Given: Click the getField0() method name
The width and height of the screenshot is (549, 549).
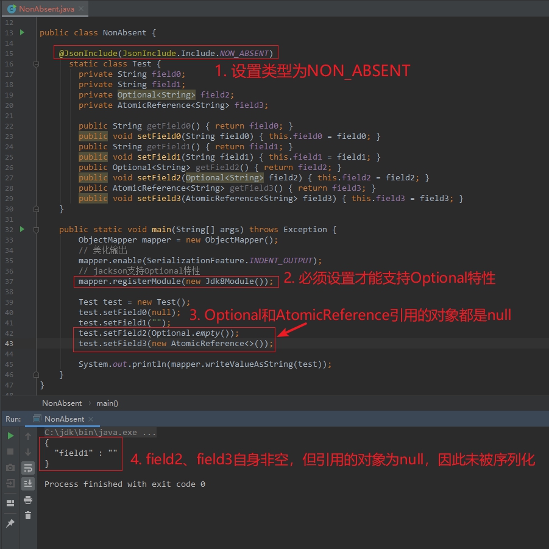Looking at the screenshot, I should (168, 126).
